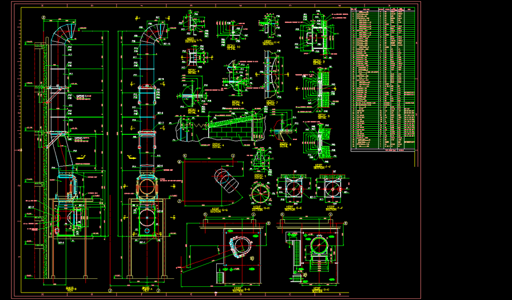Select the green parts list table
The width and height of the screenshot is (512, 300).
383,80
